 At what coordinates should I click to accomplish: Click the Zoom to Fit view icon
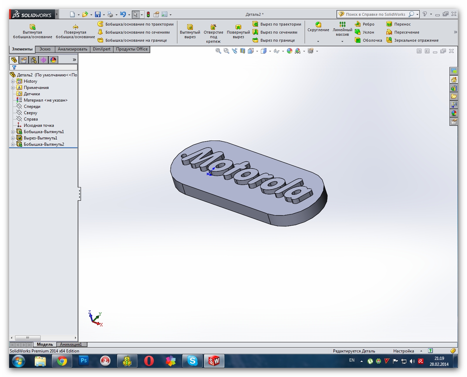[x=218, y=51]
